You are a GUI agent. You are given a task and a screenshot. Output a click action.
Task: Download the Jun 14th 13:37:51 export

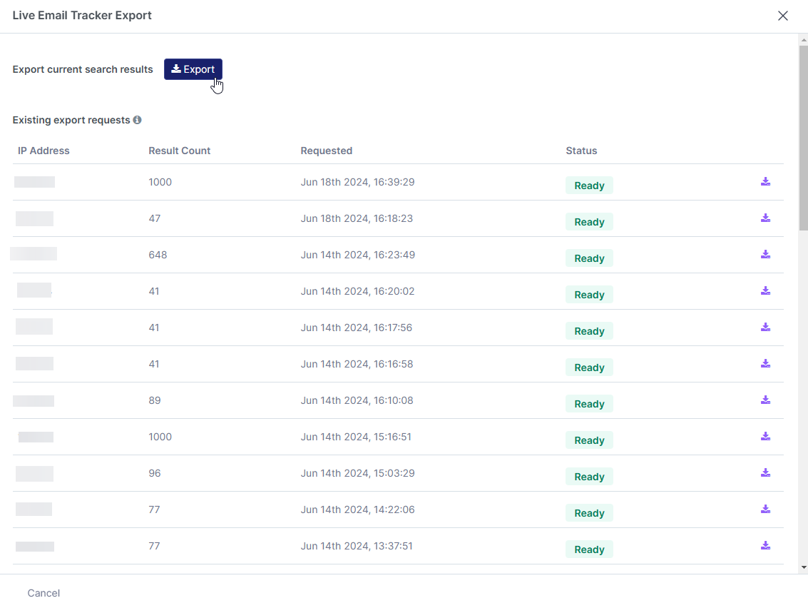tap(765, 545)
